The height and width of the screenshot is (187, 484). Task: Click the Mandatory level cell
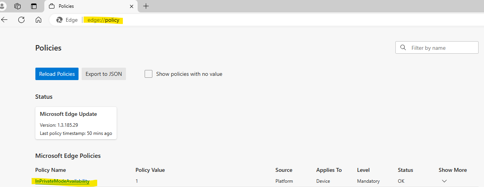pos(368,181)
